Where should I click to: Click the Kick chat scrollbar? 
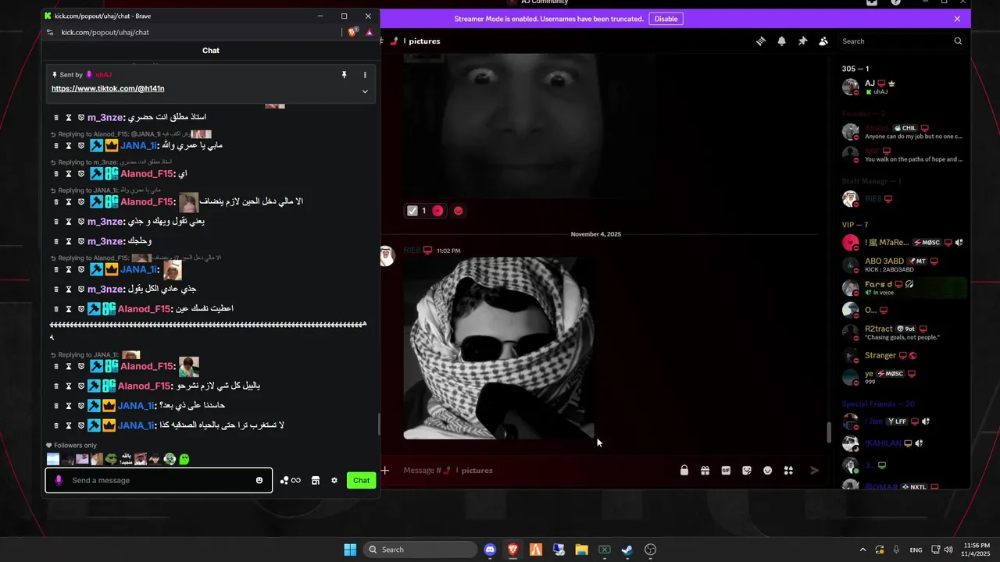[379, 424]
